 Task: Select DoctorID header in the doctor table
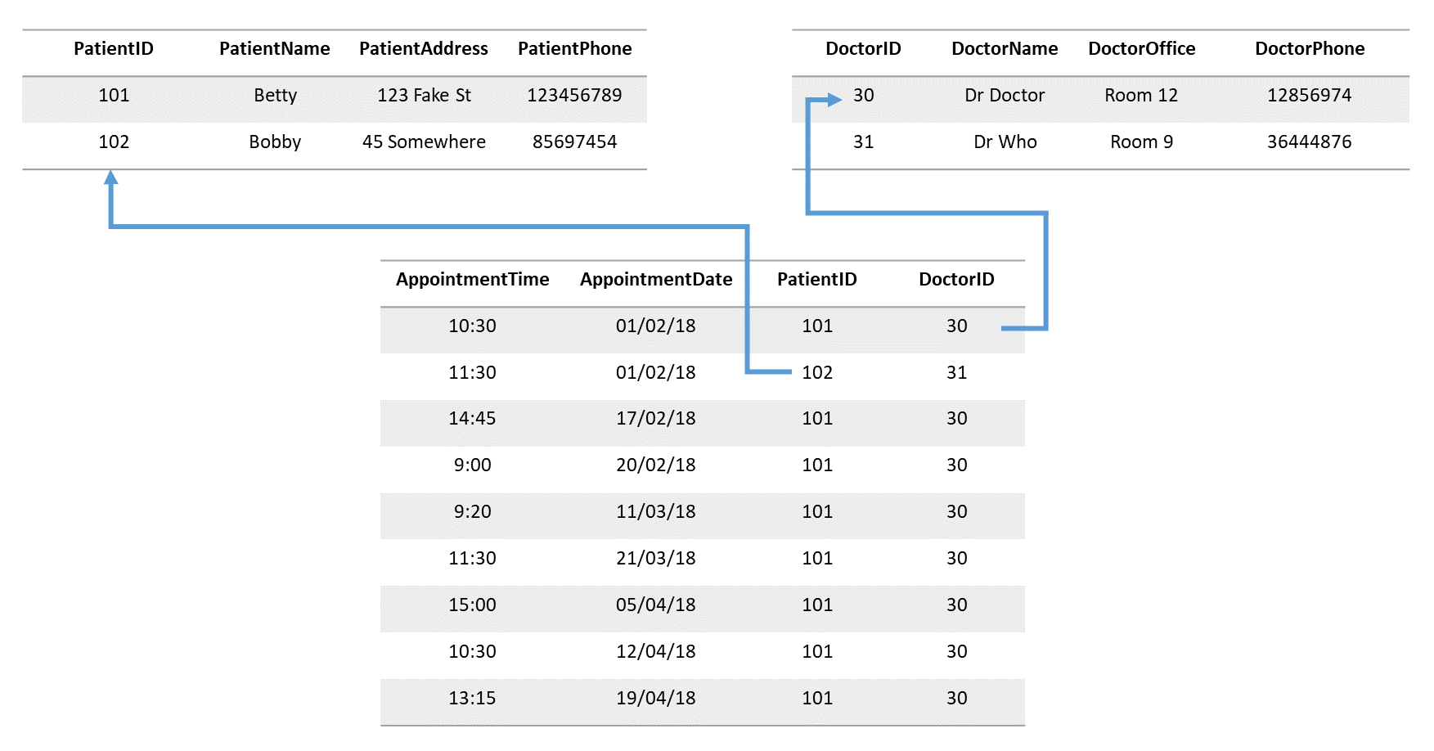[x=864, y=49]
